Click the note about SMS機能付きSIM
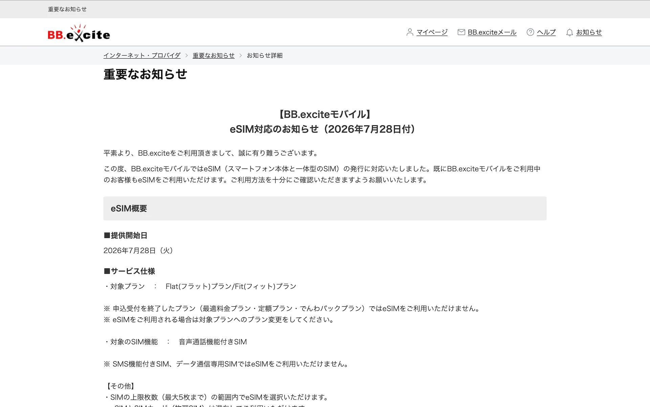Image resolution: width=650 pixels, height=407 pixels. (x=226, y=364)
